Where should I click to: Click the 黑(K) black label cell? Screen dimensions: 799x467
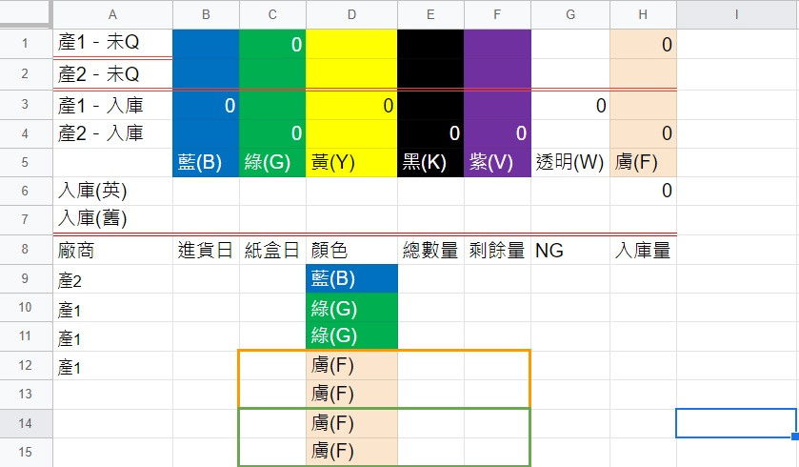click(430, 163)
